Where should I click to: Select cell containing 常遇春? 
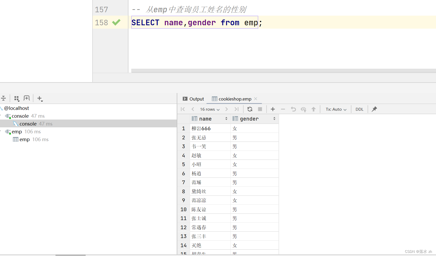click(x=210, y=227)
